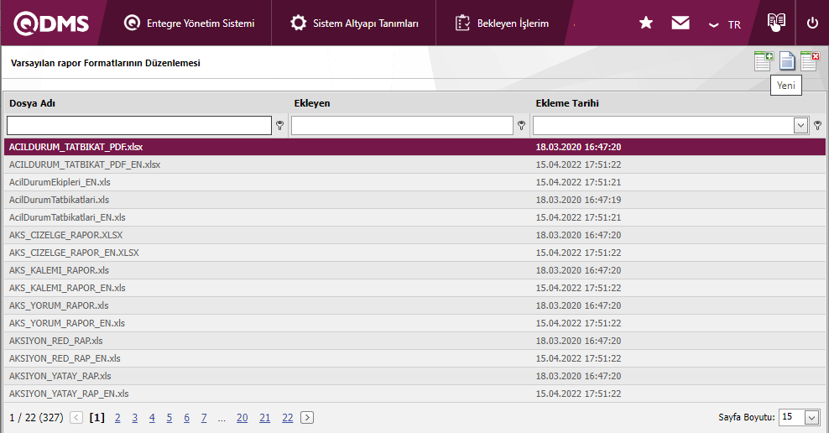Go to page 4
Screen dimensions: 829x433
click(x=152, y=418)
